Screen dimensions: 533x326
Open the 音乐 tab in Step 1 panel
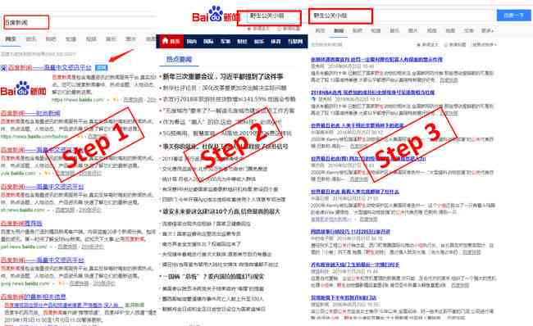111,38
